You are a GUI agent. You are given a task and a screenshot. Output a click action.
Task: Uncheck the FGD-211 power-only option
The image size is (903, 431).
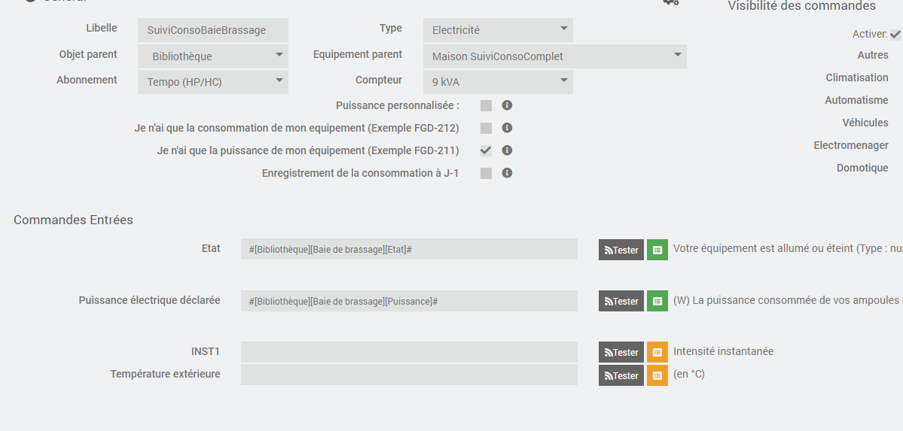pos(486,150)
